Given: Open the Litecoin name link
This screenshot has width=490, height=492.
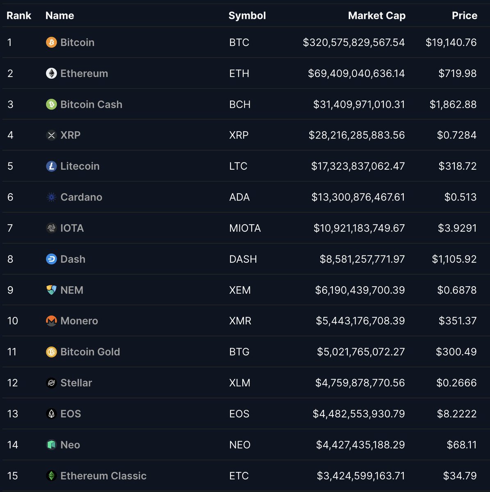Looking at the screenshot, I should [80, 166].
